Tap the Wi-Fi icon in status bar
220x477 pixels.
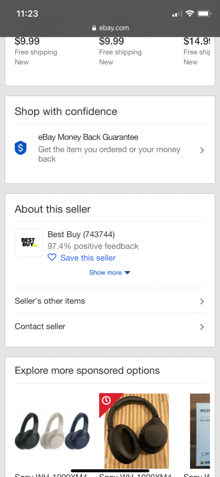pyautogui.click(x=190, y=14)
